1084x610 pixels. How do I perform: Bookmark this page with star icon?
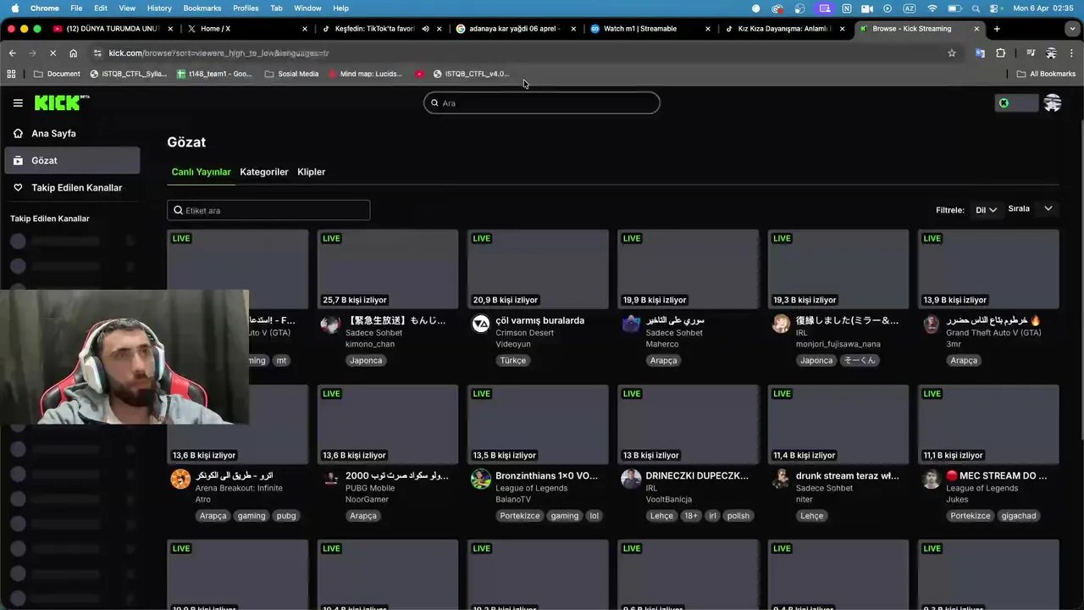tap(952, 53)
